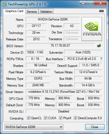Select the Graphics Card tab
Viewport: 109px width, 134px height.
pyautogui.click(x=14, y=11)
